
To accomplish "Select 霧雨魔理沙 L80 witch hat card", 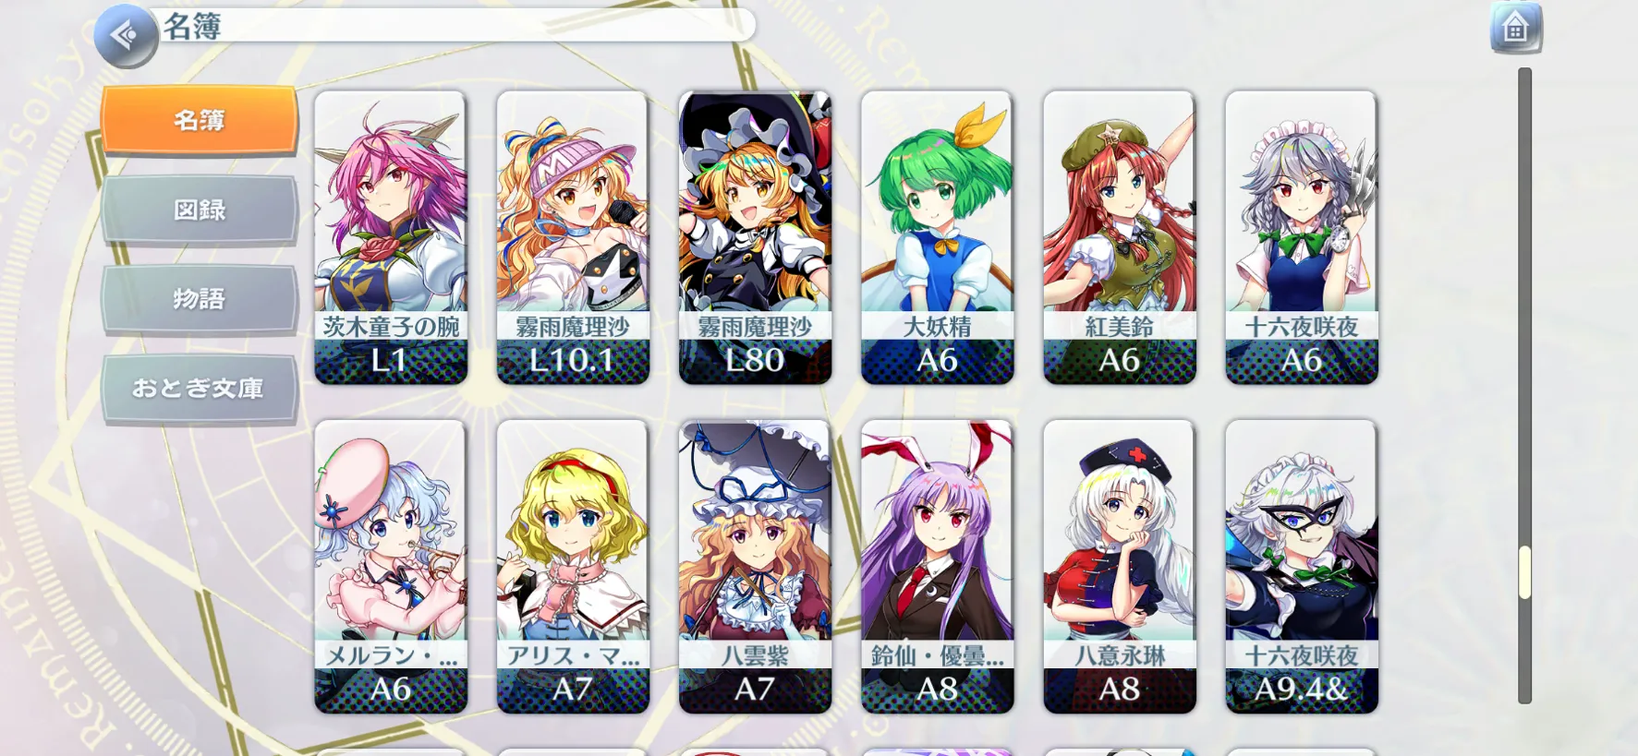I will click(x=755, y=237).
